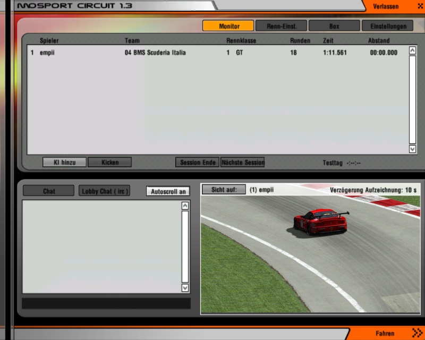Click the Kicken button
This screenshot has height=340, width=425.
(x=109, y=162)
